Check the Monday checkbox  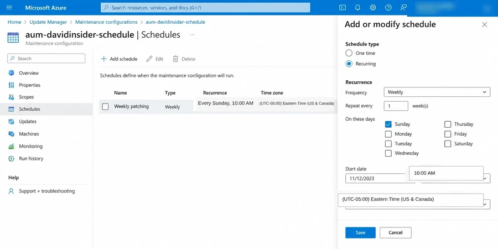tap(388, 134)
